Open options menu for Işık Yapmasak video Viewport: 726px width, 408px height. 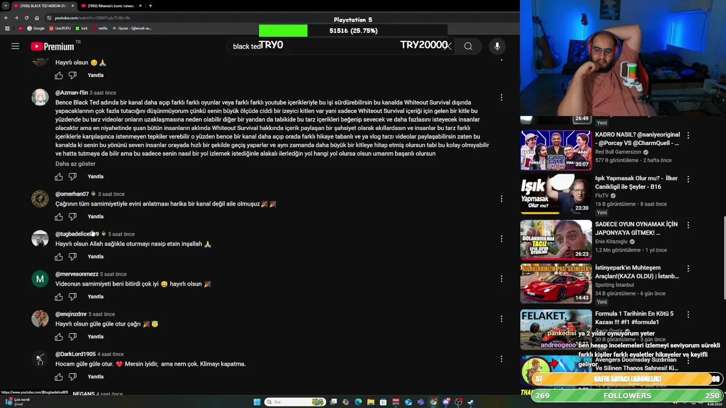point(688,179)
